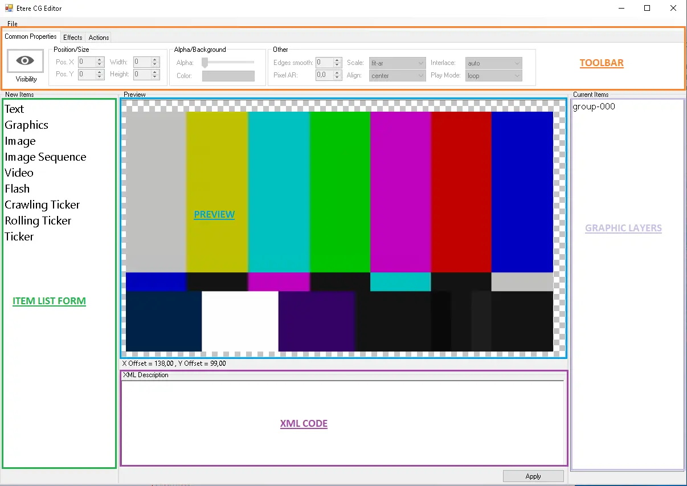The width and height of the screenshot is (687, 486).
Task: Open the File menu
Action: 13,24
